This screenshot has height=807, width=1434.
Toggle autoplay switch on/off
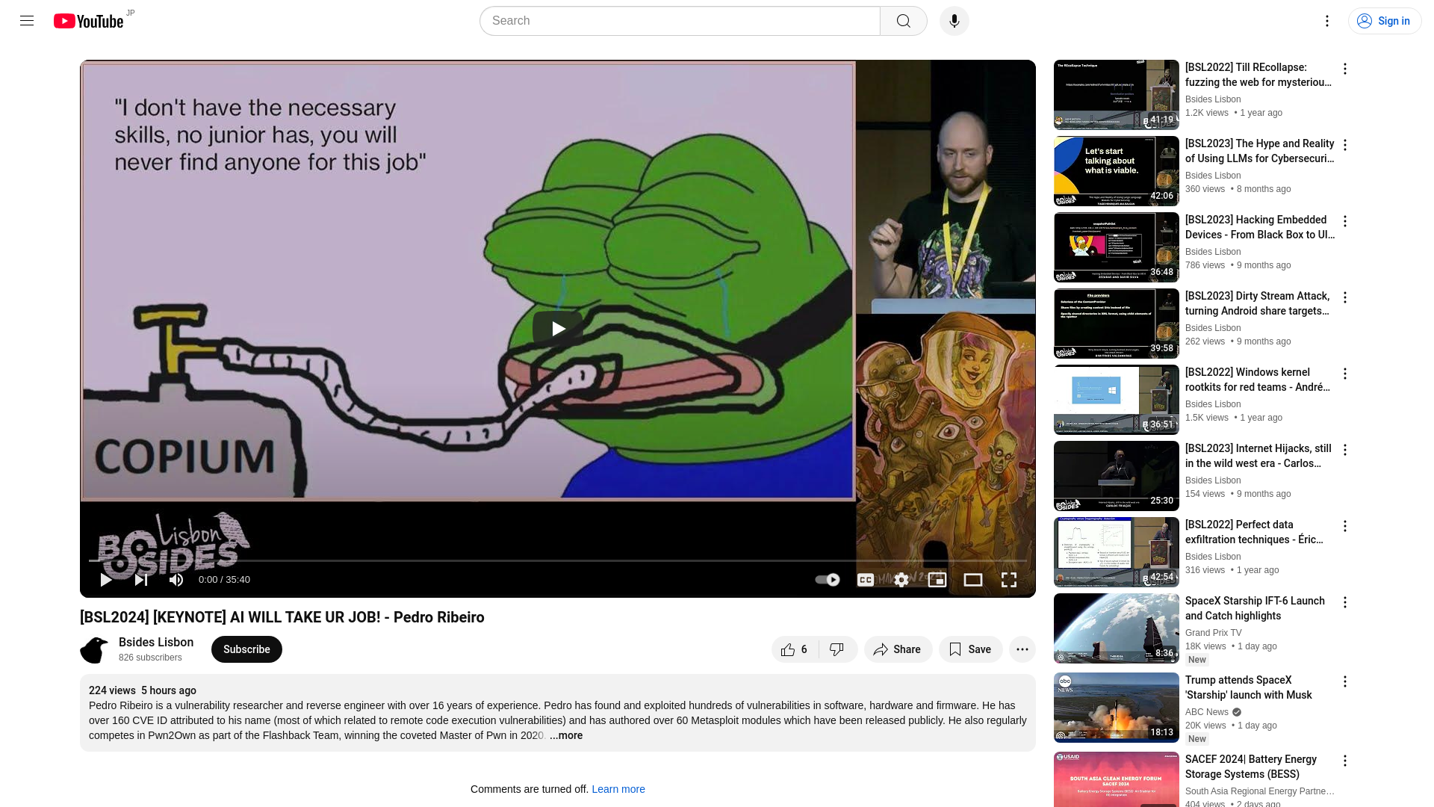[x=825, y=579]
